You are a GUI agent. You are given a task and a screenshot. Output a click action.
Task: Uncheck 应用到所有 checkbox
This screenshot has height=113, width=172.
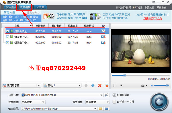coord(114,95)
